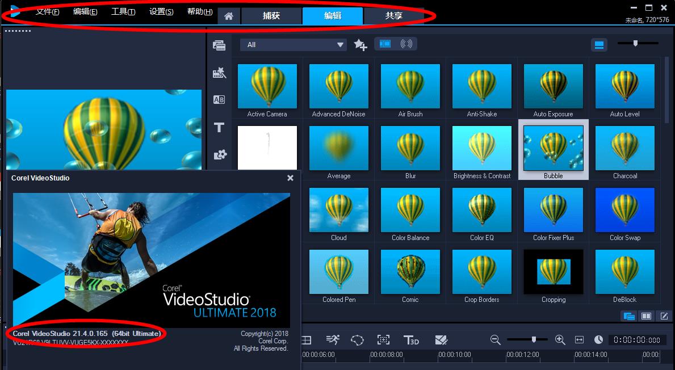
Task: Open the Pan and Zoom tool icon
Action: (x=383, y=340)
